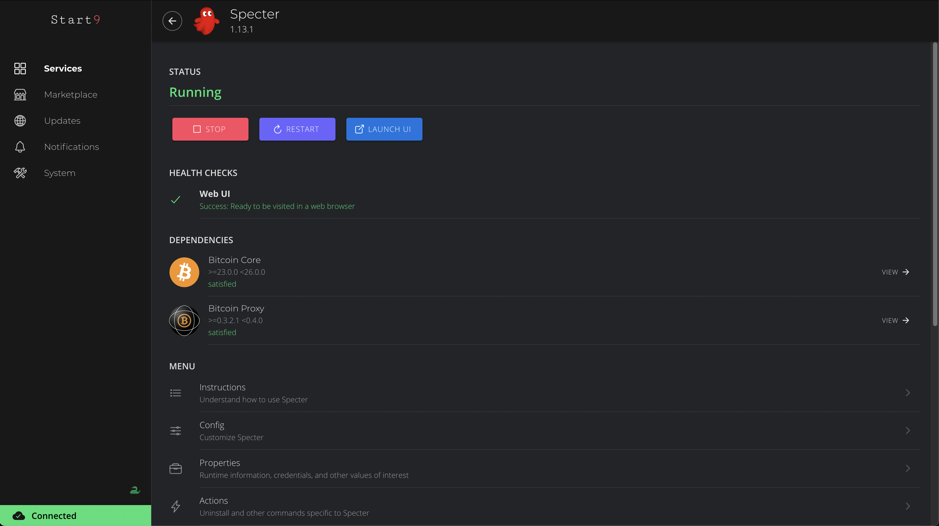Expand the Instructions menu chevron
This screenshot has height=526, width=939.
tap(908, 393)
